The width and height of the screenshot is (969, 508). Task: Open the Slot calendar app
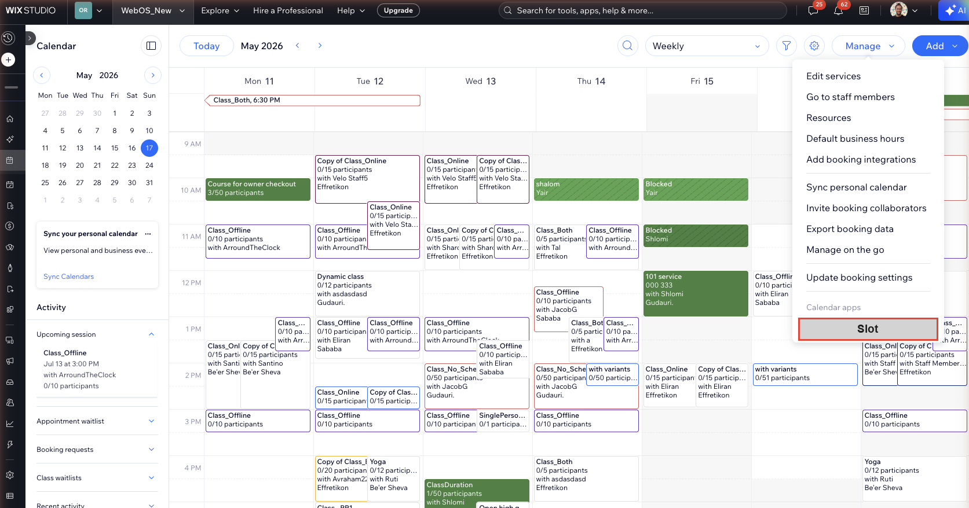[868, 329]
